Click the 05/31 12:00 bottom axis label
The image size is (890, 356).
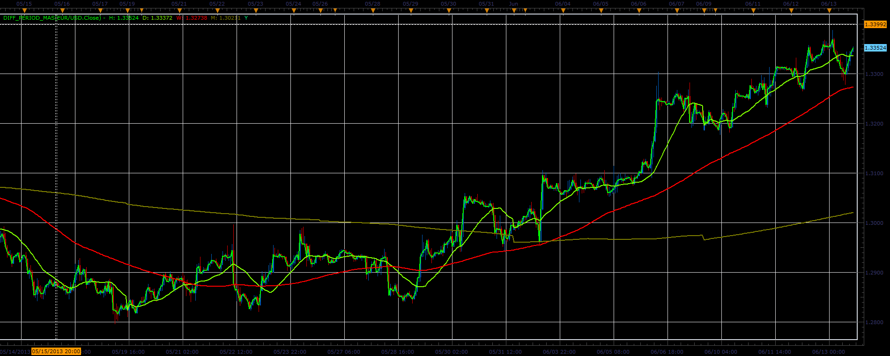[505, 352]
